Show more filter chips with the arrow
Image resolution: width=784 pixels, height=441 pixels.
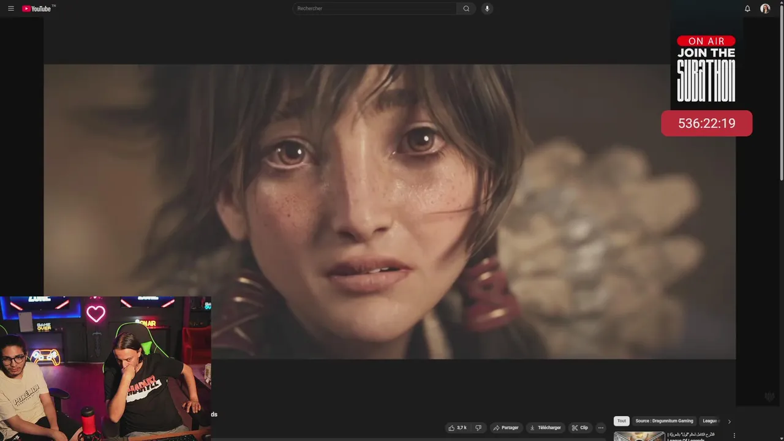(729, 421)
